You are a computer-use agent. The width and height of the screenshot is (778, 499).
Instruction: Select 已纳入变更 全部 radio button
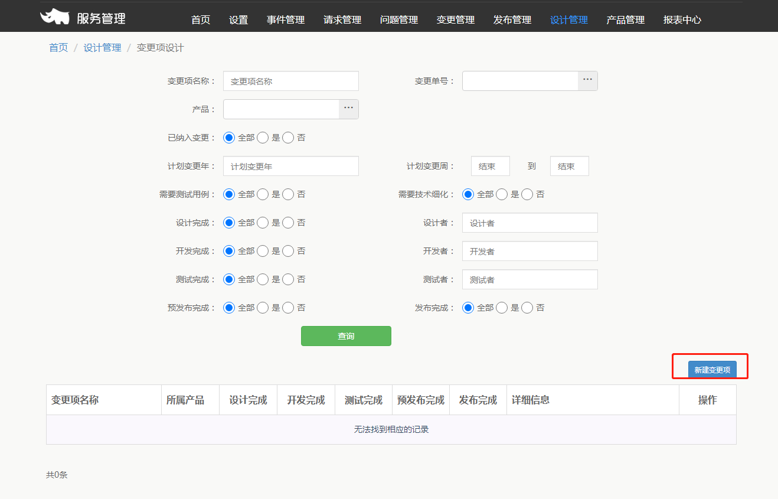click(229, 138)
